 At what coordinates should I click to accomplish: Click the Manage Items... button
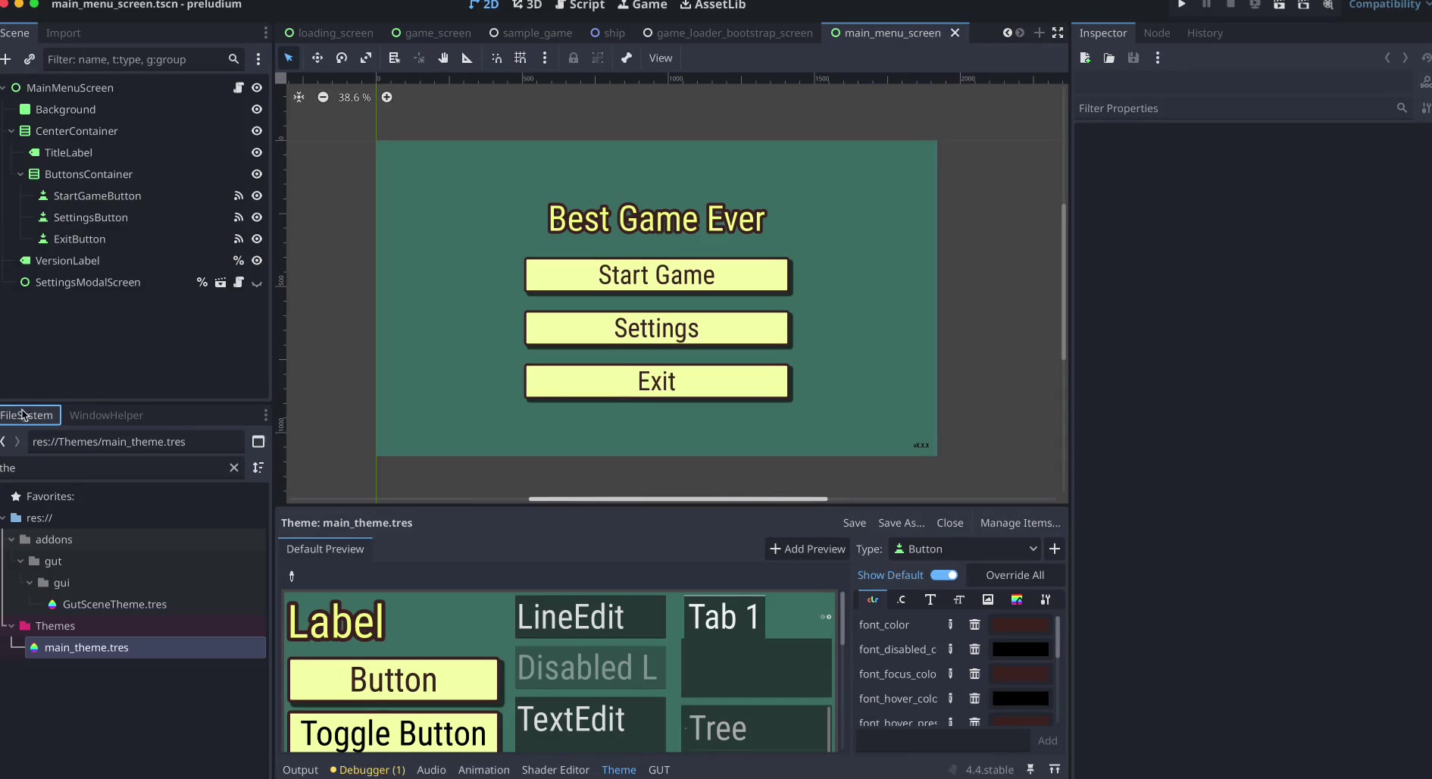(1020, 523)
